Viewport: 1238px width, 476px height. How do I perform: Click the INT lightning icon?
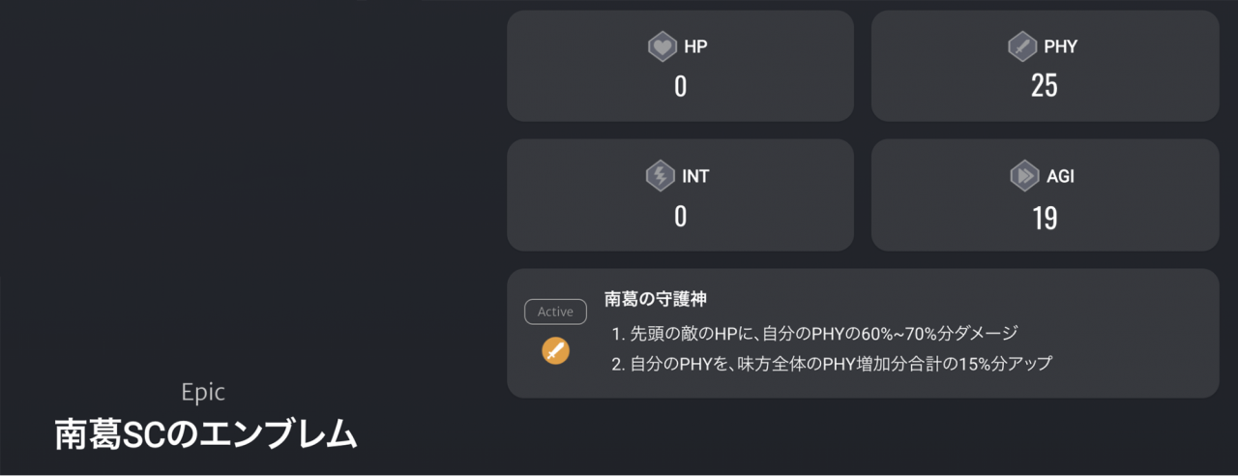coord(661,176)
